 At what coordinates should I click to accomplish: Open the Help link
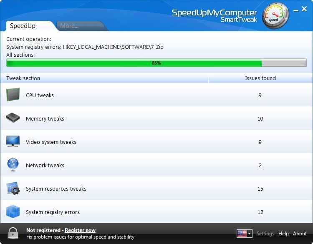(x=283, y=234)
